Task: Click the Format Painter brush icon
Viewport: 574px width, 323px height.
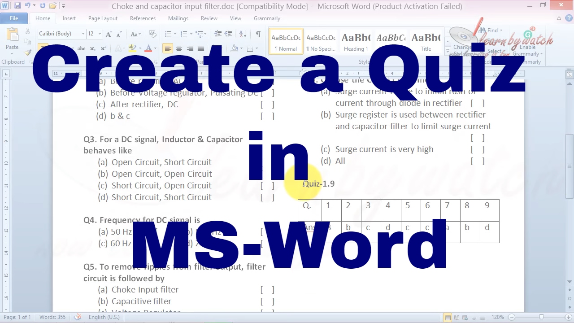Action: click(x=28, y=52)
